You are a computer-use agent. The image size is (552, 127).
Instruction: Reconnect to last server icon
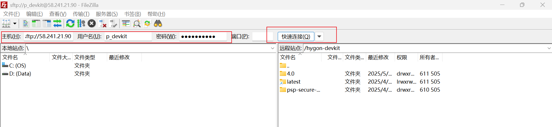pyautogui.click(x=113, y=24)
